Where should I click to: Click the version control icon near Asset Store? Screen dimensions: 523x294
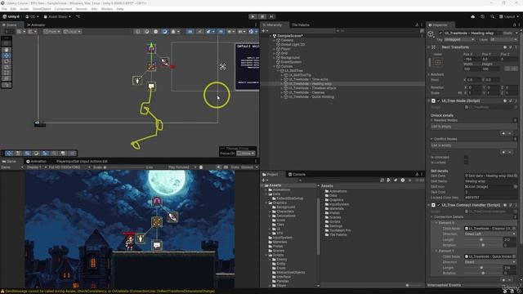[x=78, y=16]
